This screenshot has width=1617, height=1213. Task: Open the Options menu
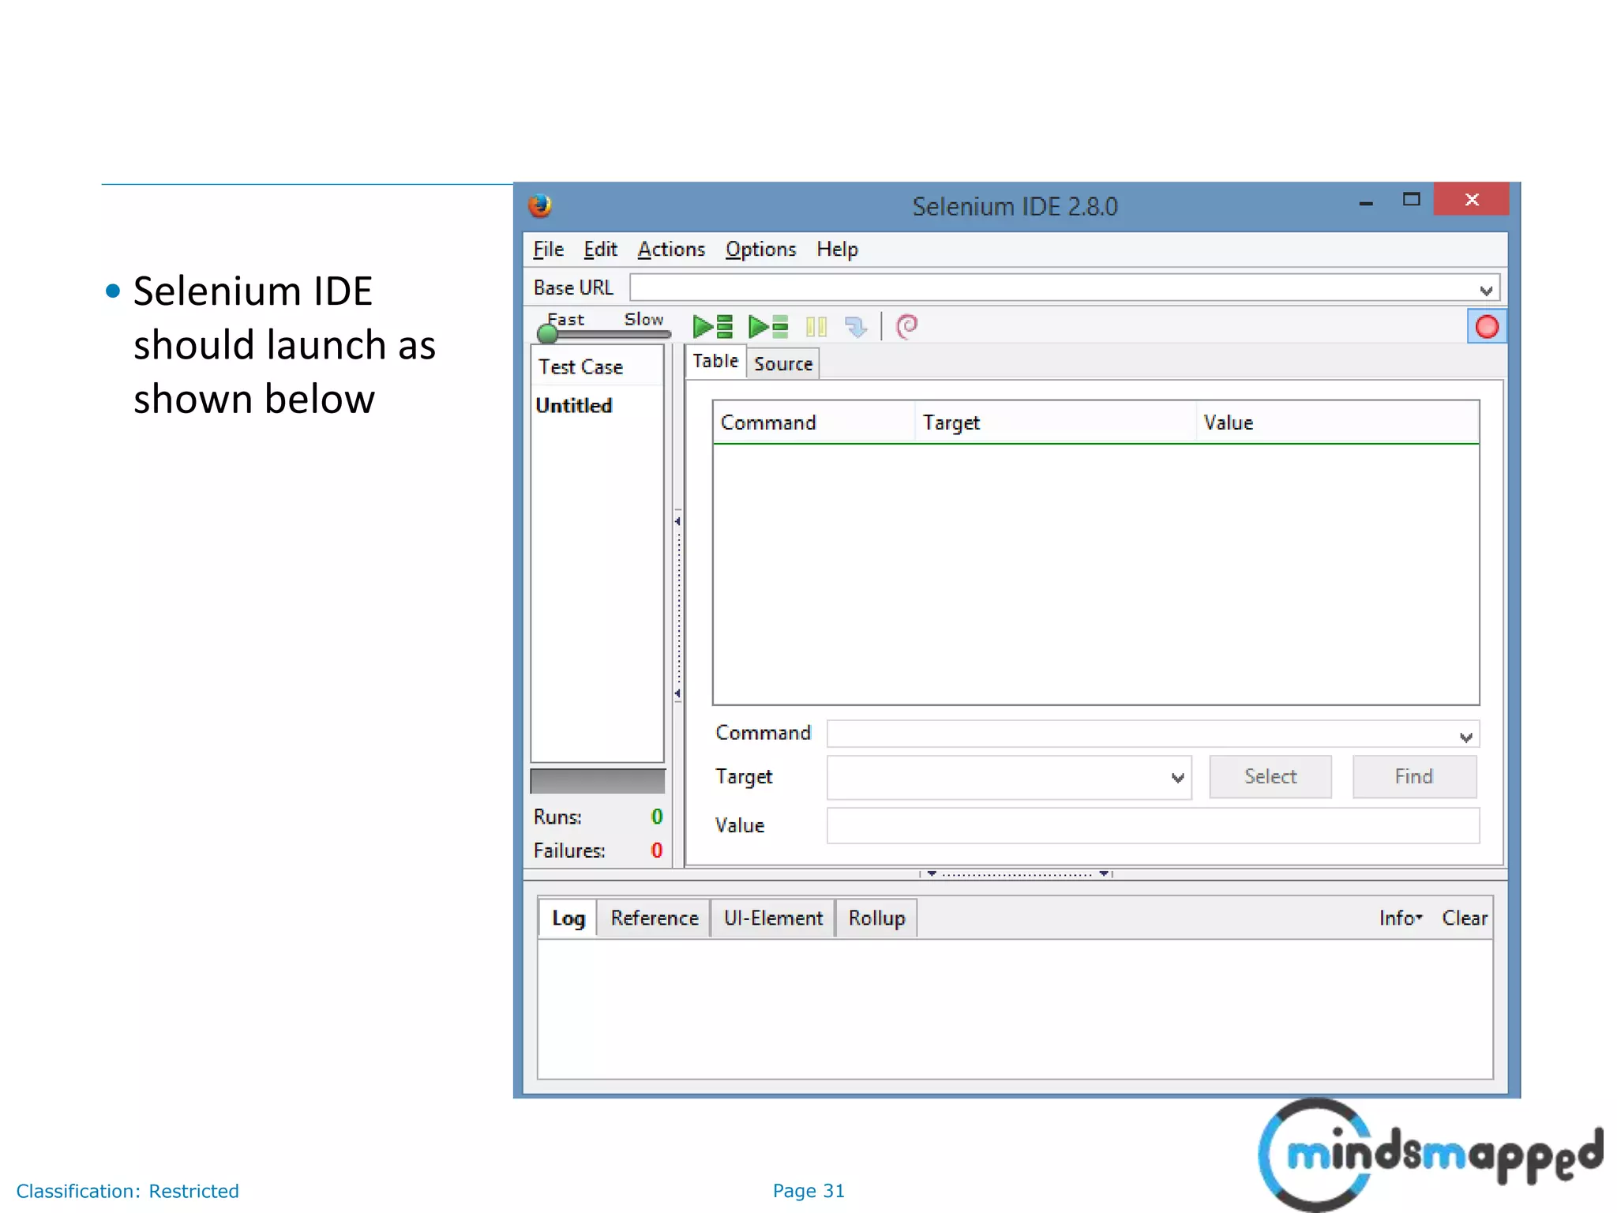tap(760, 250)
